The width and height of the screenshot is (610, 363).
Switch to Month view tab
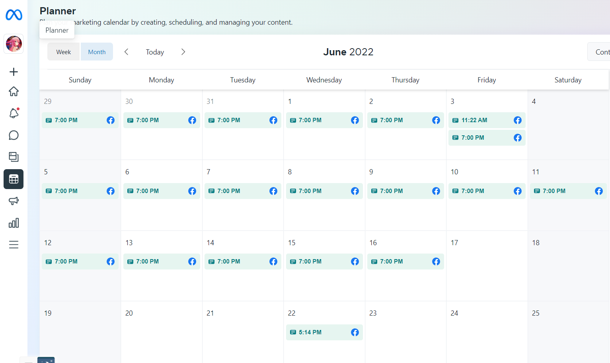click(97, 52)
